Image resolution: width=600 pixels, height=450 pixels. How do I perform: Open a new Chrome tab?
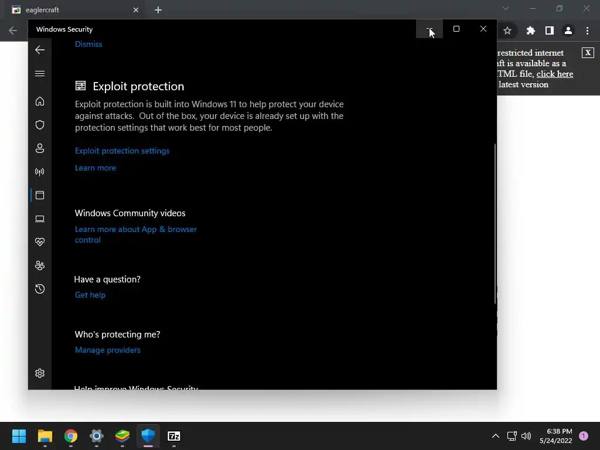(158, 10)
